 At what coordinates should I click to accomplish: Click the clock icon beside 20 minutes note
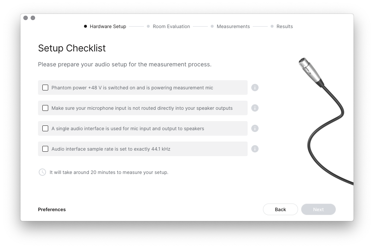click(x=42, y=172)
